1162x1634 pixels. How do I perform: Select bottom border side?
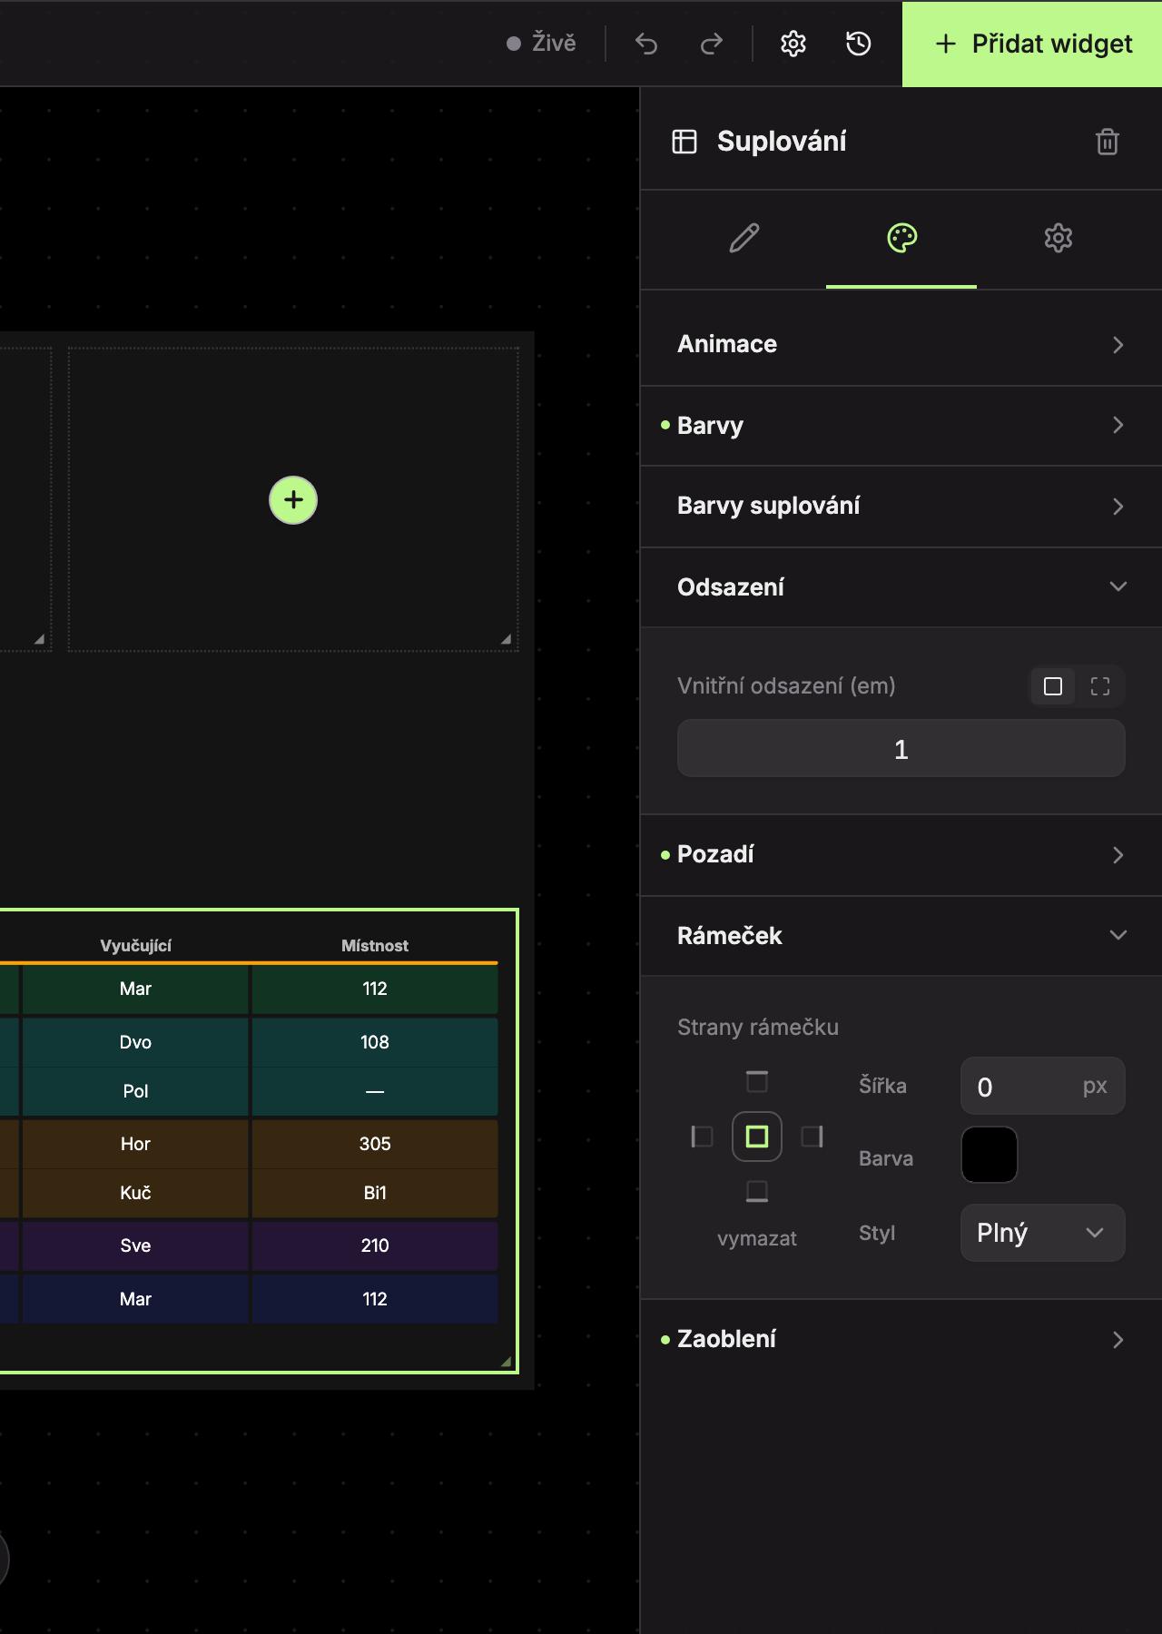tap(757, 1191)
